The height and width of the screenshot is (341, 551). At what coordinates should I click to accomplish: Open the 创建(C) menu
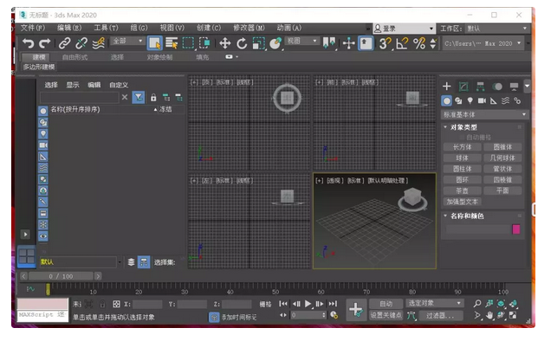pos(209,28)
